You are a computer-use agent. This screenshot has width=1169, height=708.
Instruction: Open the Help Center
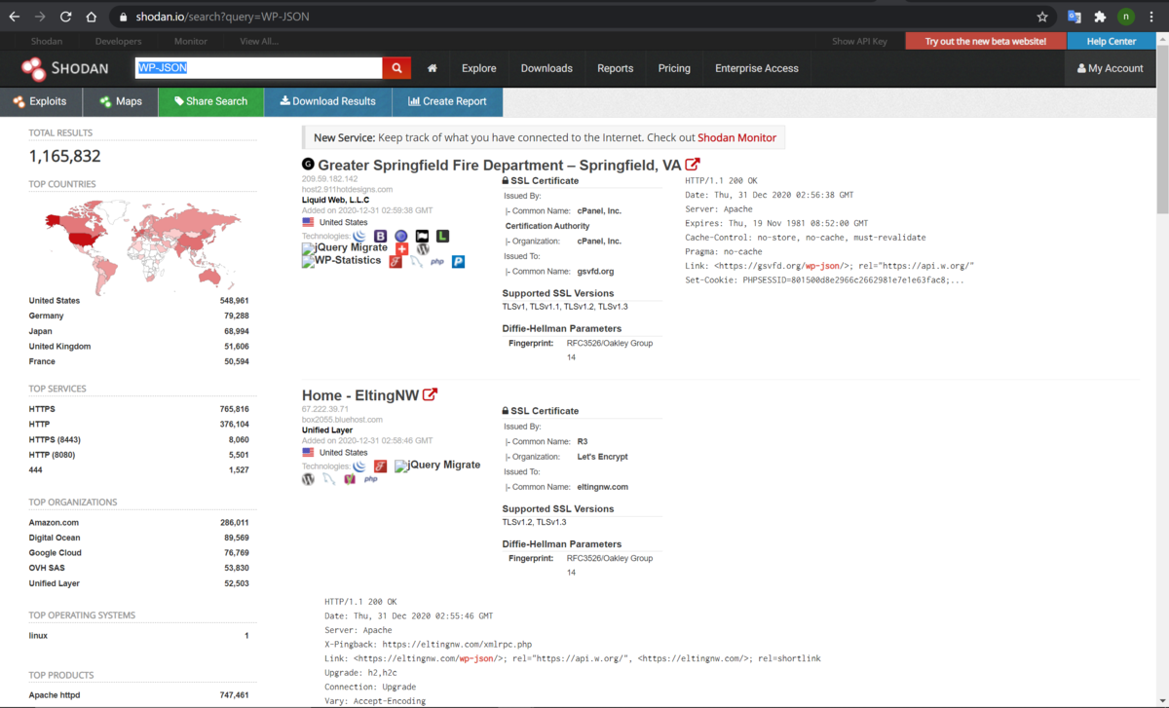(1112, 41)
